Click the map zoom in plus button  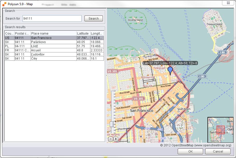pyautogui.click(x=116, y=139)
